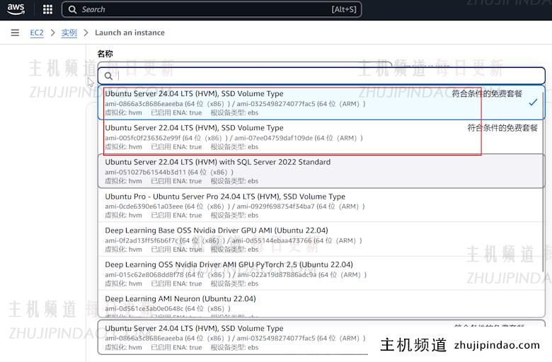
Task: Open the AWS console home logo
Action: coord(16,9)
